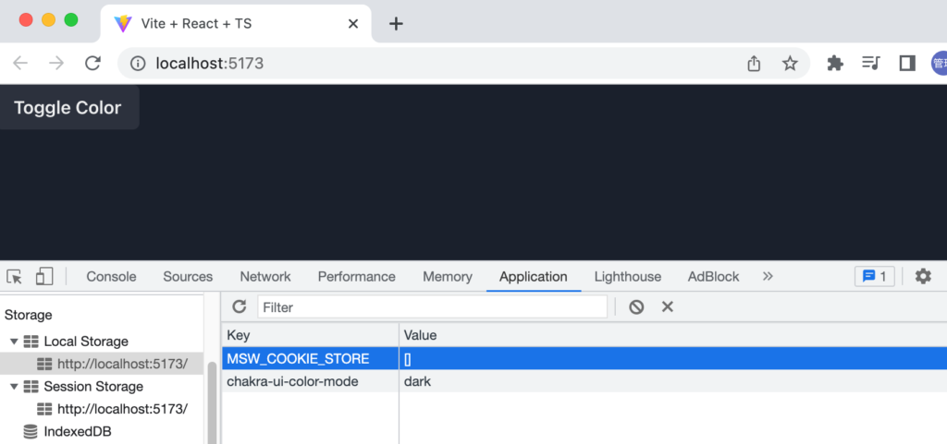Bookmark this page with star icon
The height and width of the screenshot is (444, 947).
click(x=790, y=63)
